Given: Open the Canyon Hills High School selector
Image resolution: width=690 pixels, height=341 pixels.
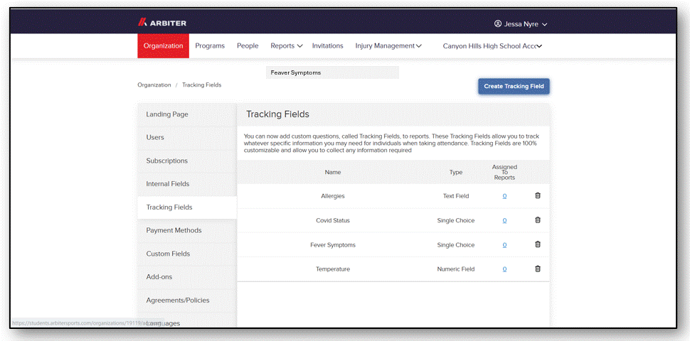Looking at the screenshot, I should coord(492,46).
